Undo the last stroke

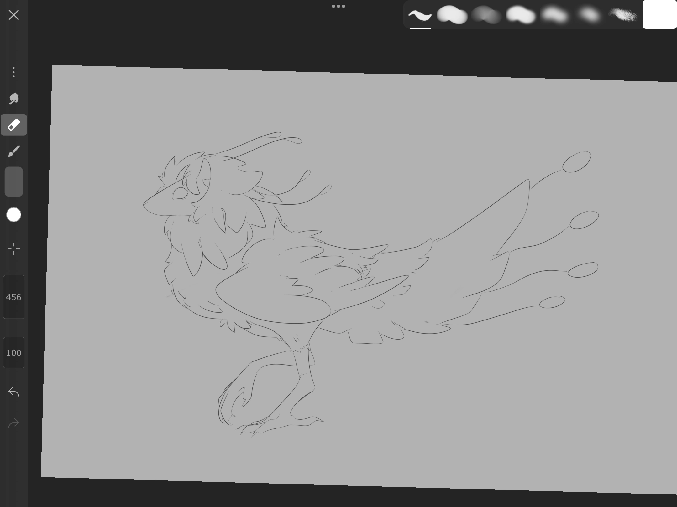pyautogui.click(x=13, y=392)
